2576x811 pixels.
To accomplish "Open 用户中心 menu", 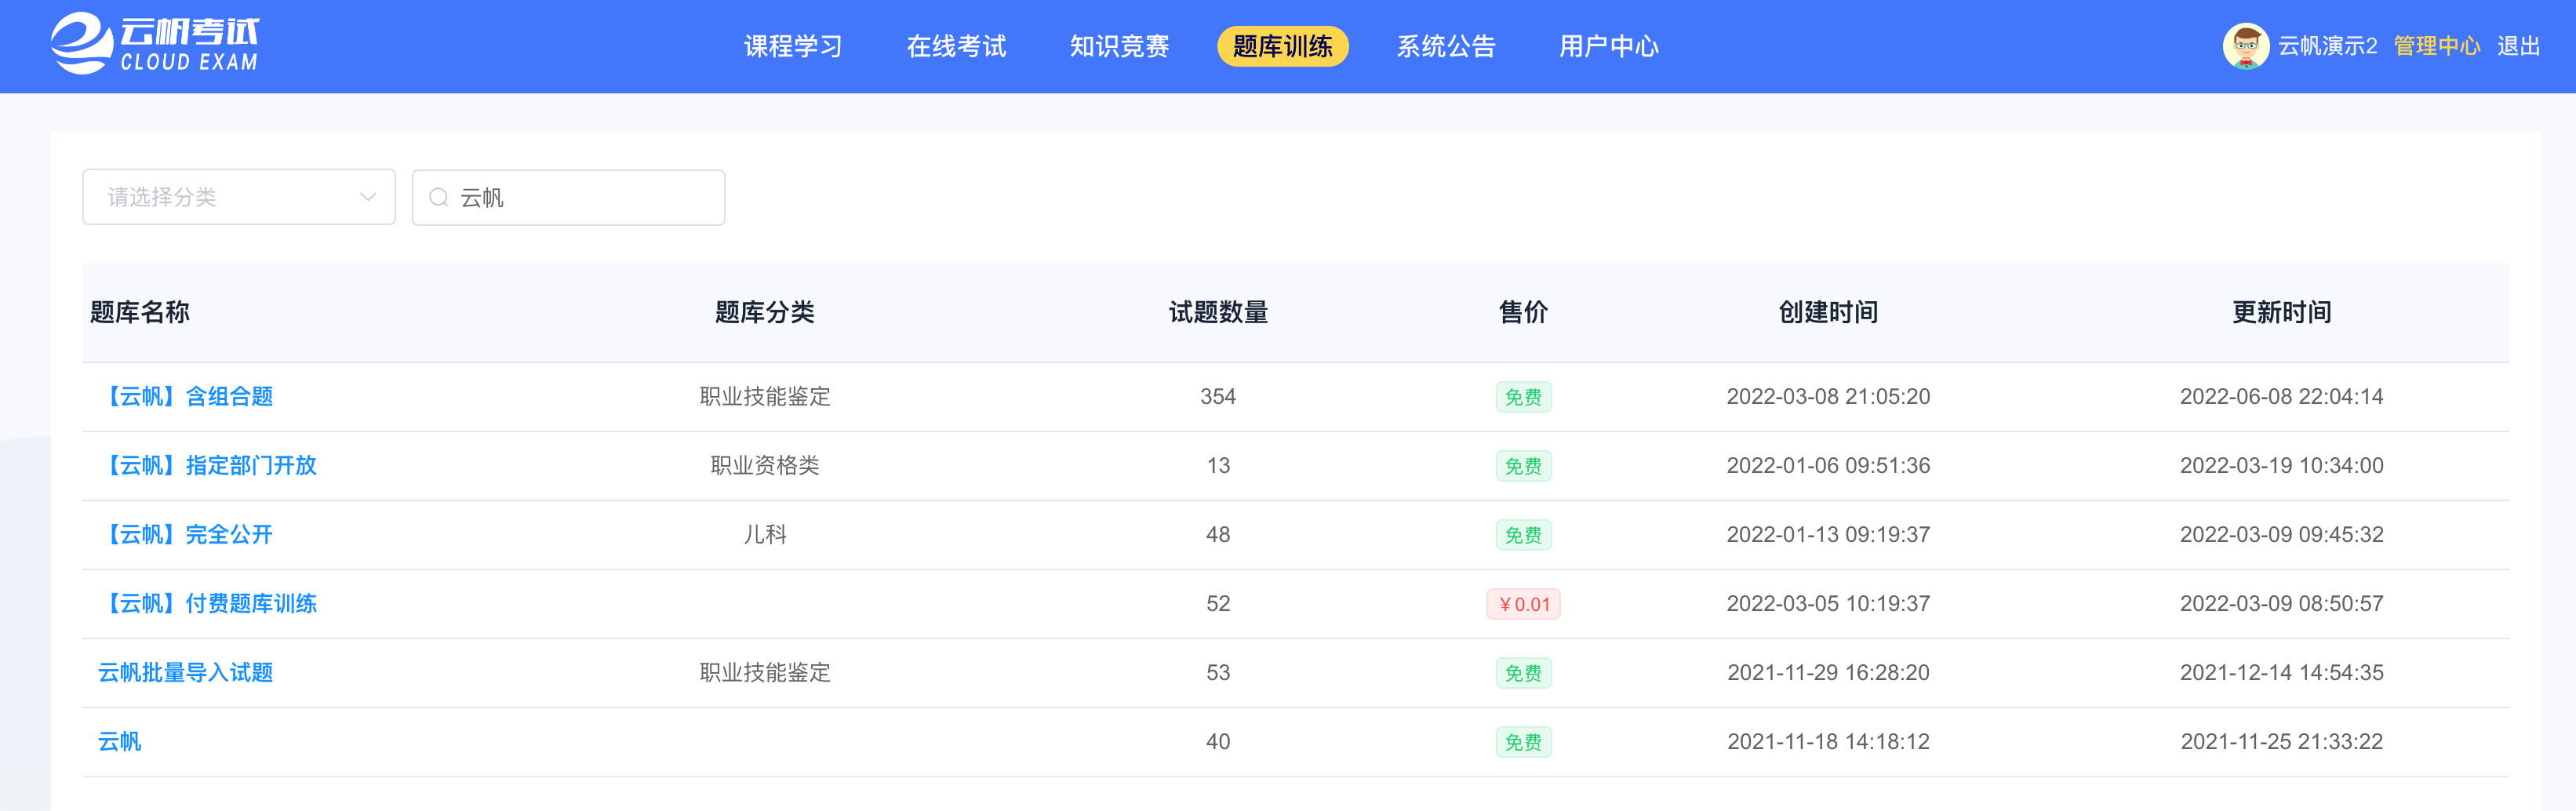I will point(1609,46).
